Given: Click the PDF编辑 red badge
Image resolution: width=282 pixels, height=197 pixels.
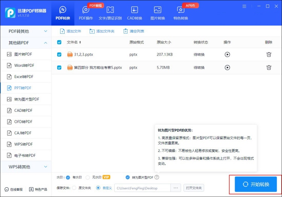Looking at the screenshot, I should [96, 6].
